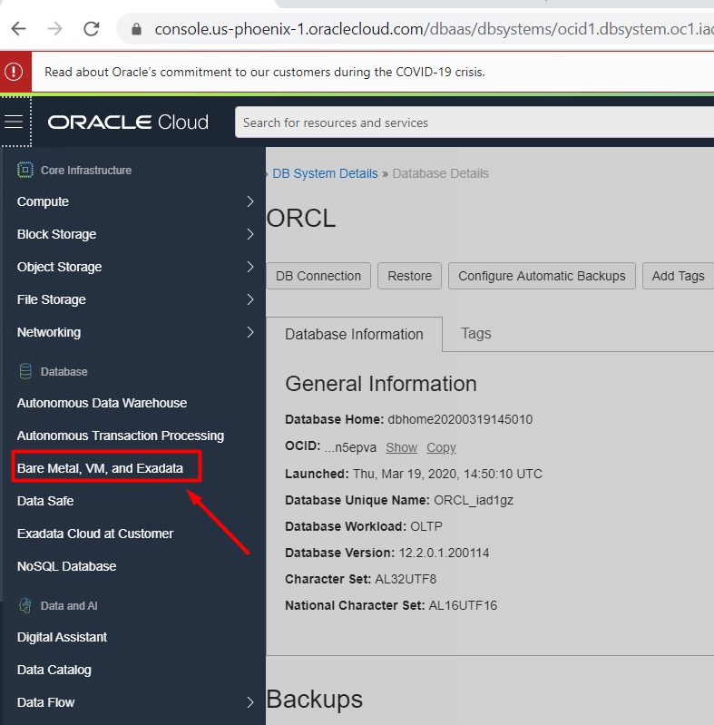714x725 pixels.
Task: Click the browser forward arrow
Action: [55, 29]
